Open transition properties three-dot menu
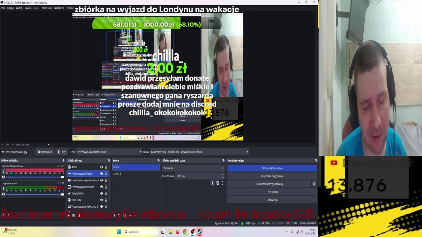The image size is (422, 237). [x=223, y=183]
